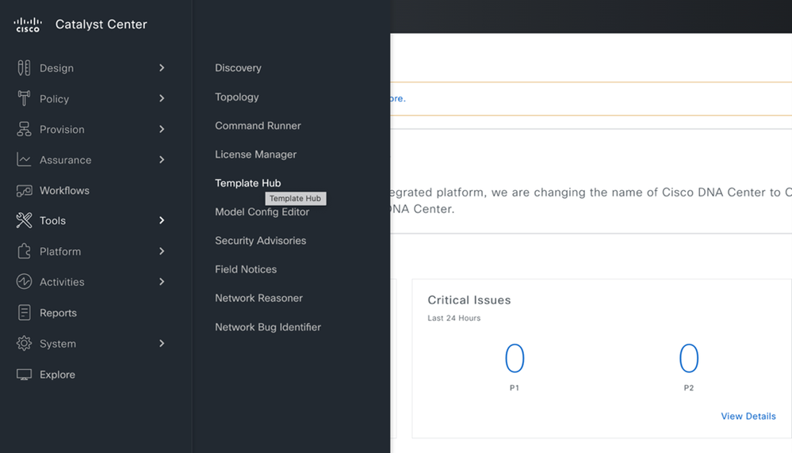The height and width of the screenshot is (453, 792).
Task: Open Workflows menu item
Action: [x=64, y=191]
